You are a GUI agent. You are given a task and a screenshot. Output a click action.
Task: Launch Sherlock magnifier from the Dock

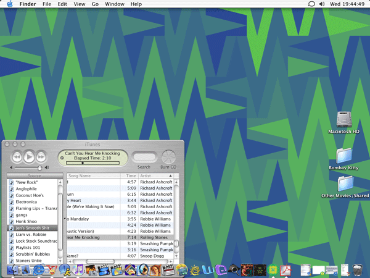point(234,270)
